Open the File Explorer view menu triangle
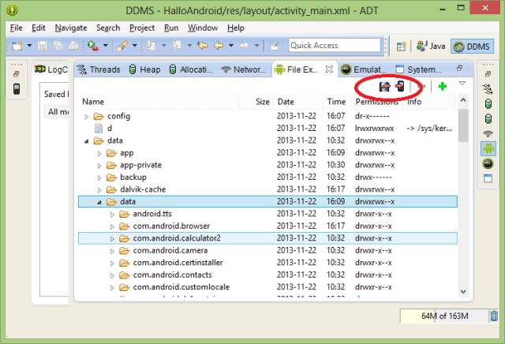This screenshot has height=344, width=505. click(x=462, y=84)
